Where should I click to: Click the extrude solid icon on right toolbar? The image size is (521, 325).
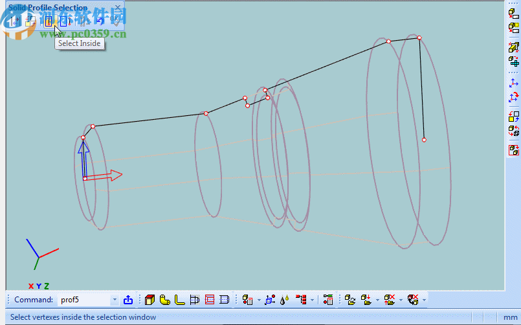tap(514, 47)
